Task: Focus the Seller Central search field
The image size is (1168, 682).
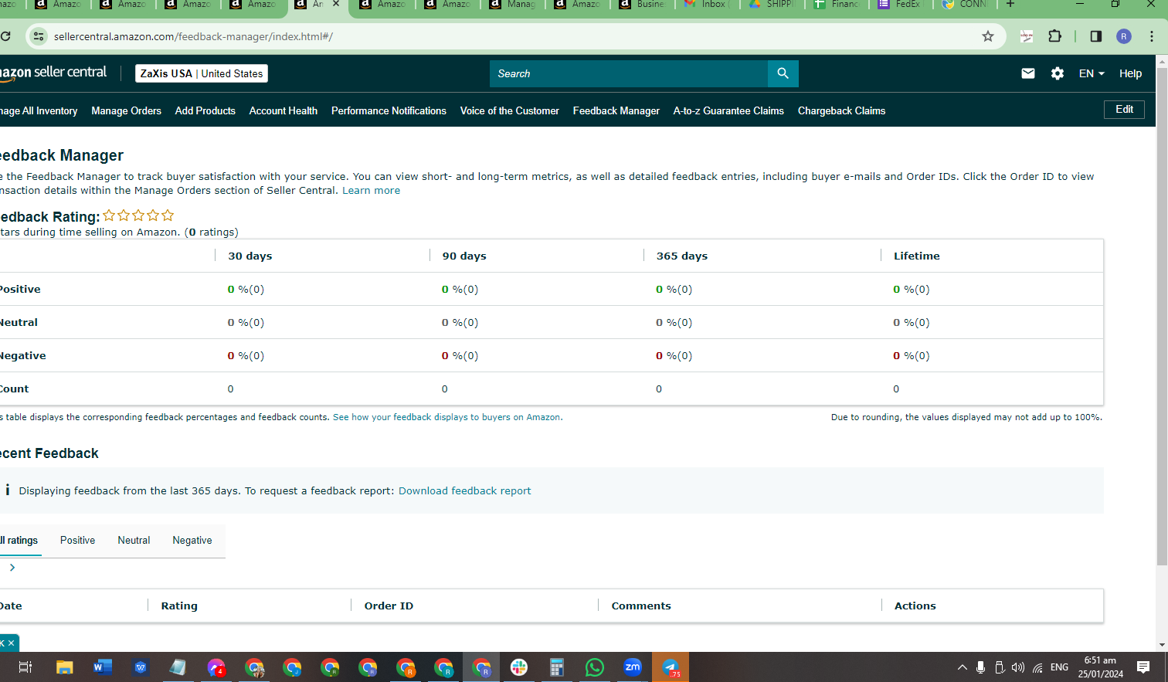Action: pos(629,73)
